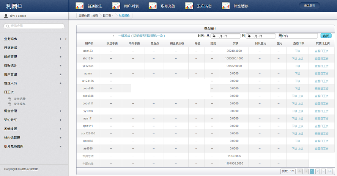
Task: Click the chart icon beside 普通投注
Action: point(80,6)
